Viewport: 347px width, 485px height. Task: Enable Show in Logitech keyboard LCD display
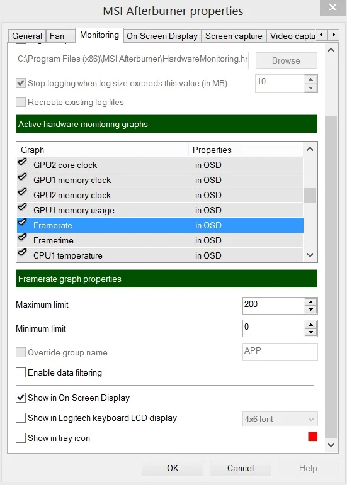coord(21,418)
